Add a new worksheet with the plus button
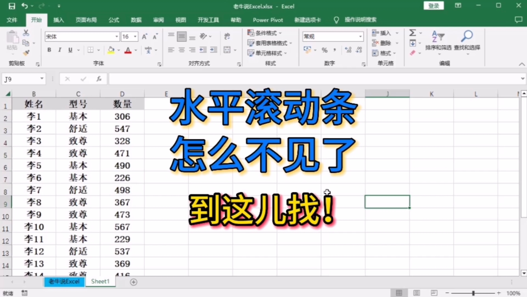Viewport: 527px width, 297px height. (133, 282)
